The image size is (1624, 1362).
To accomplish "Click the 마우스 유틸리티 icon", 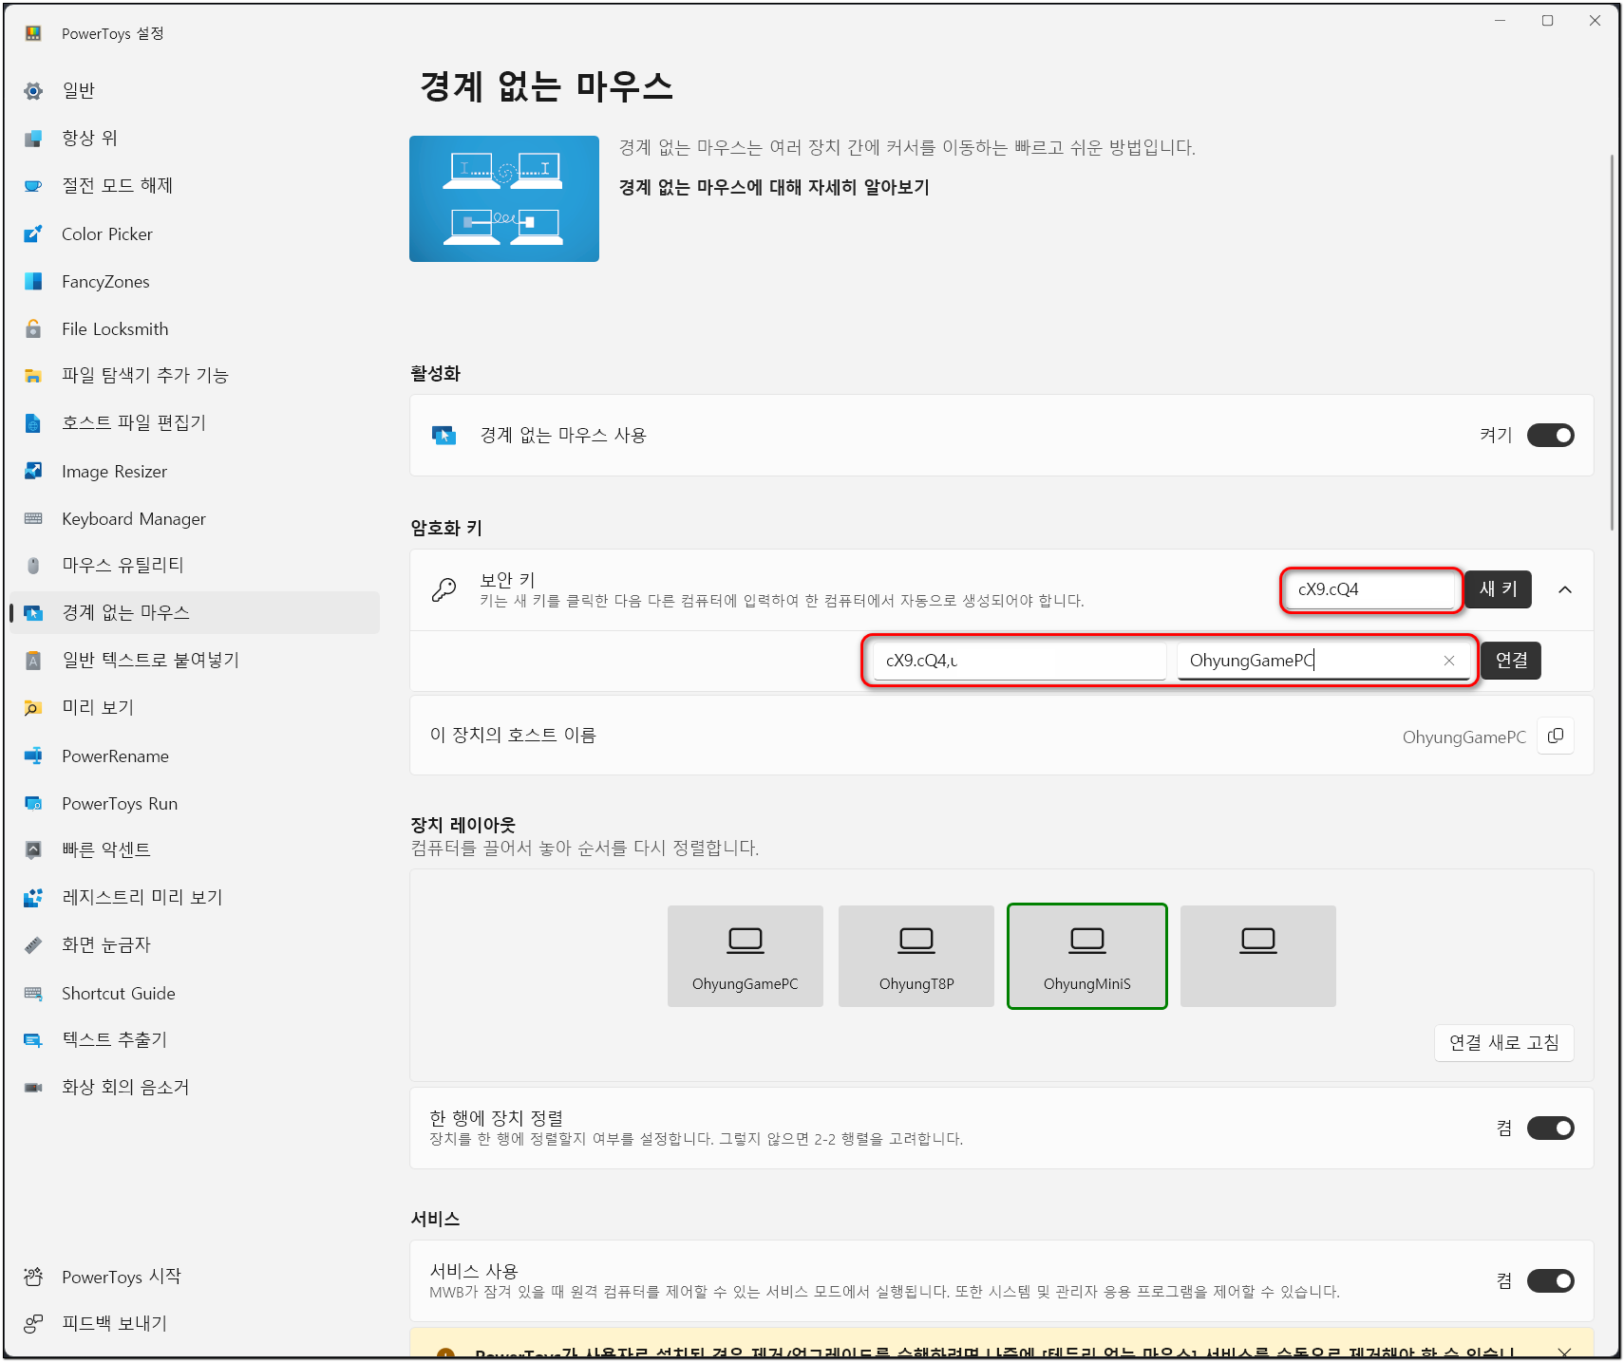I will coord(33,566).
